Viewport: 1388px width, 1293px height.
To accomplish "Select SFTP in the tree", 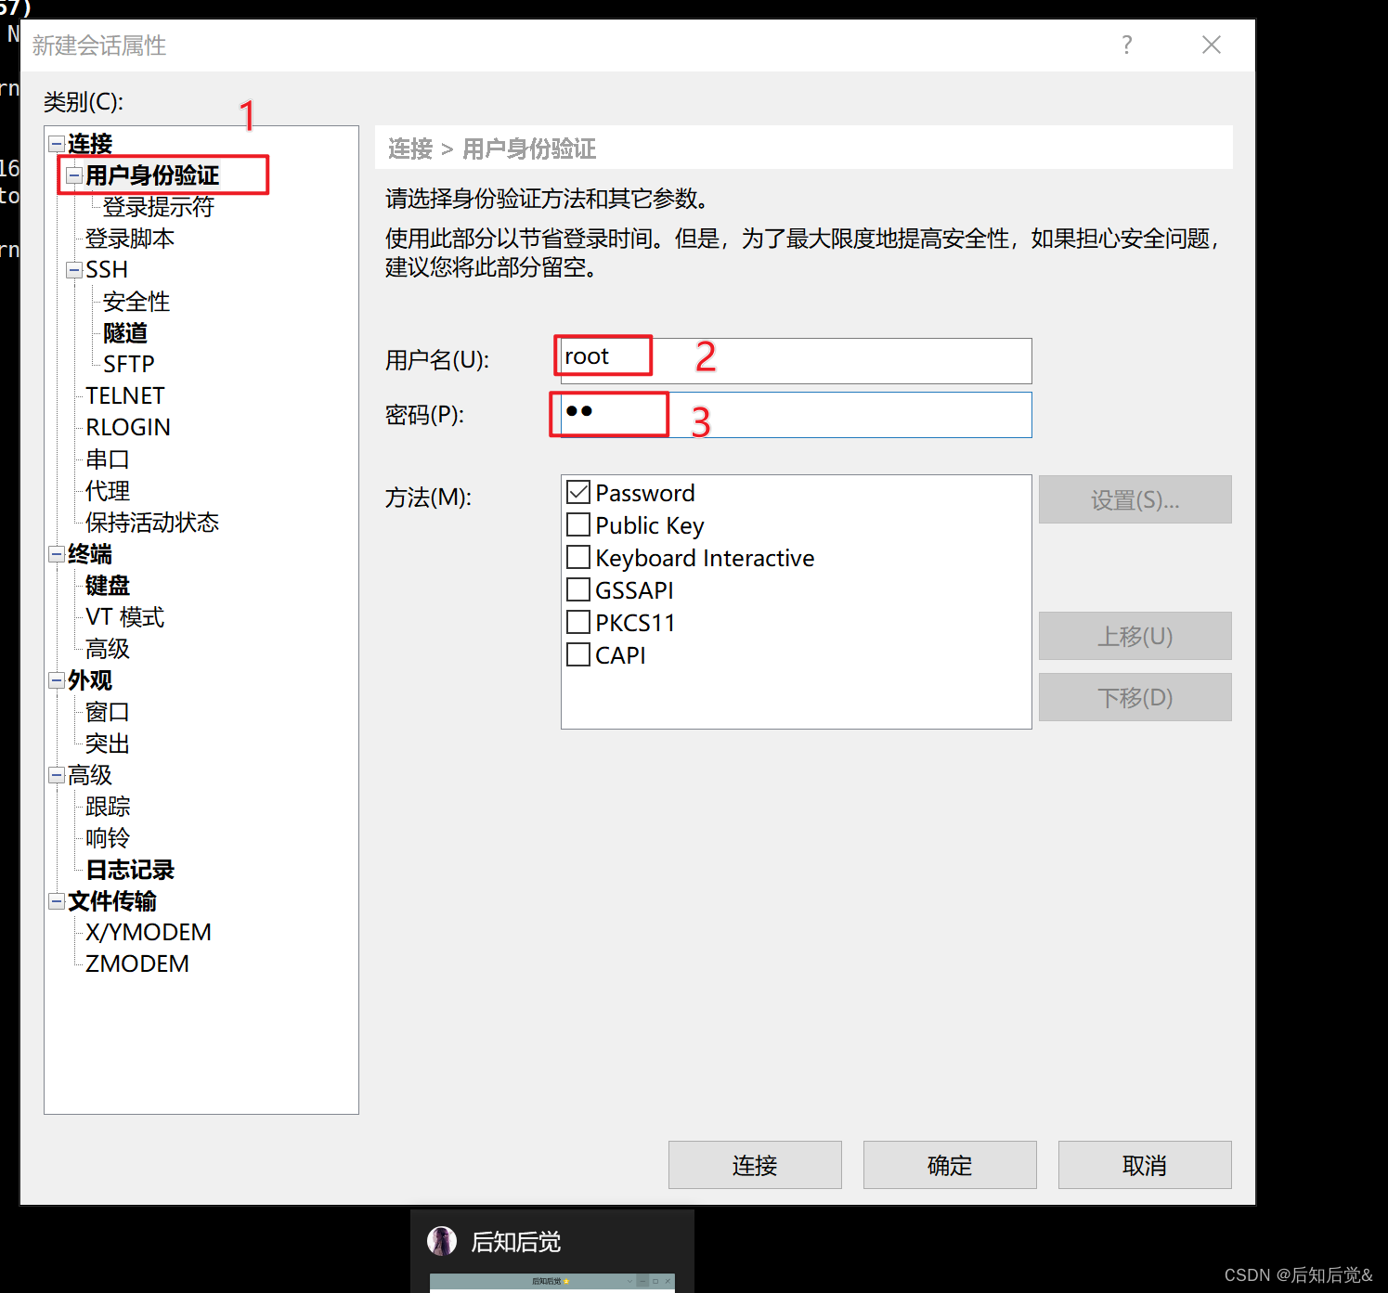I will click(129, 364).
